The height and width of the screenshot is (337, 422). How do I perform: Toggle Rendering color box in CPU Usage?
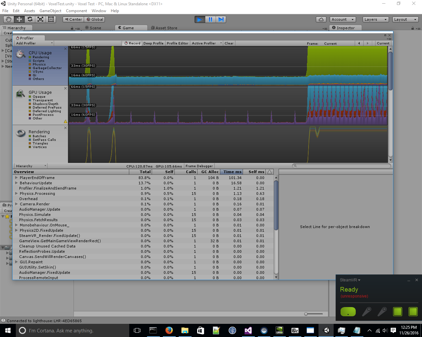(30, 57)
